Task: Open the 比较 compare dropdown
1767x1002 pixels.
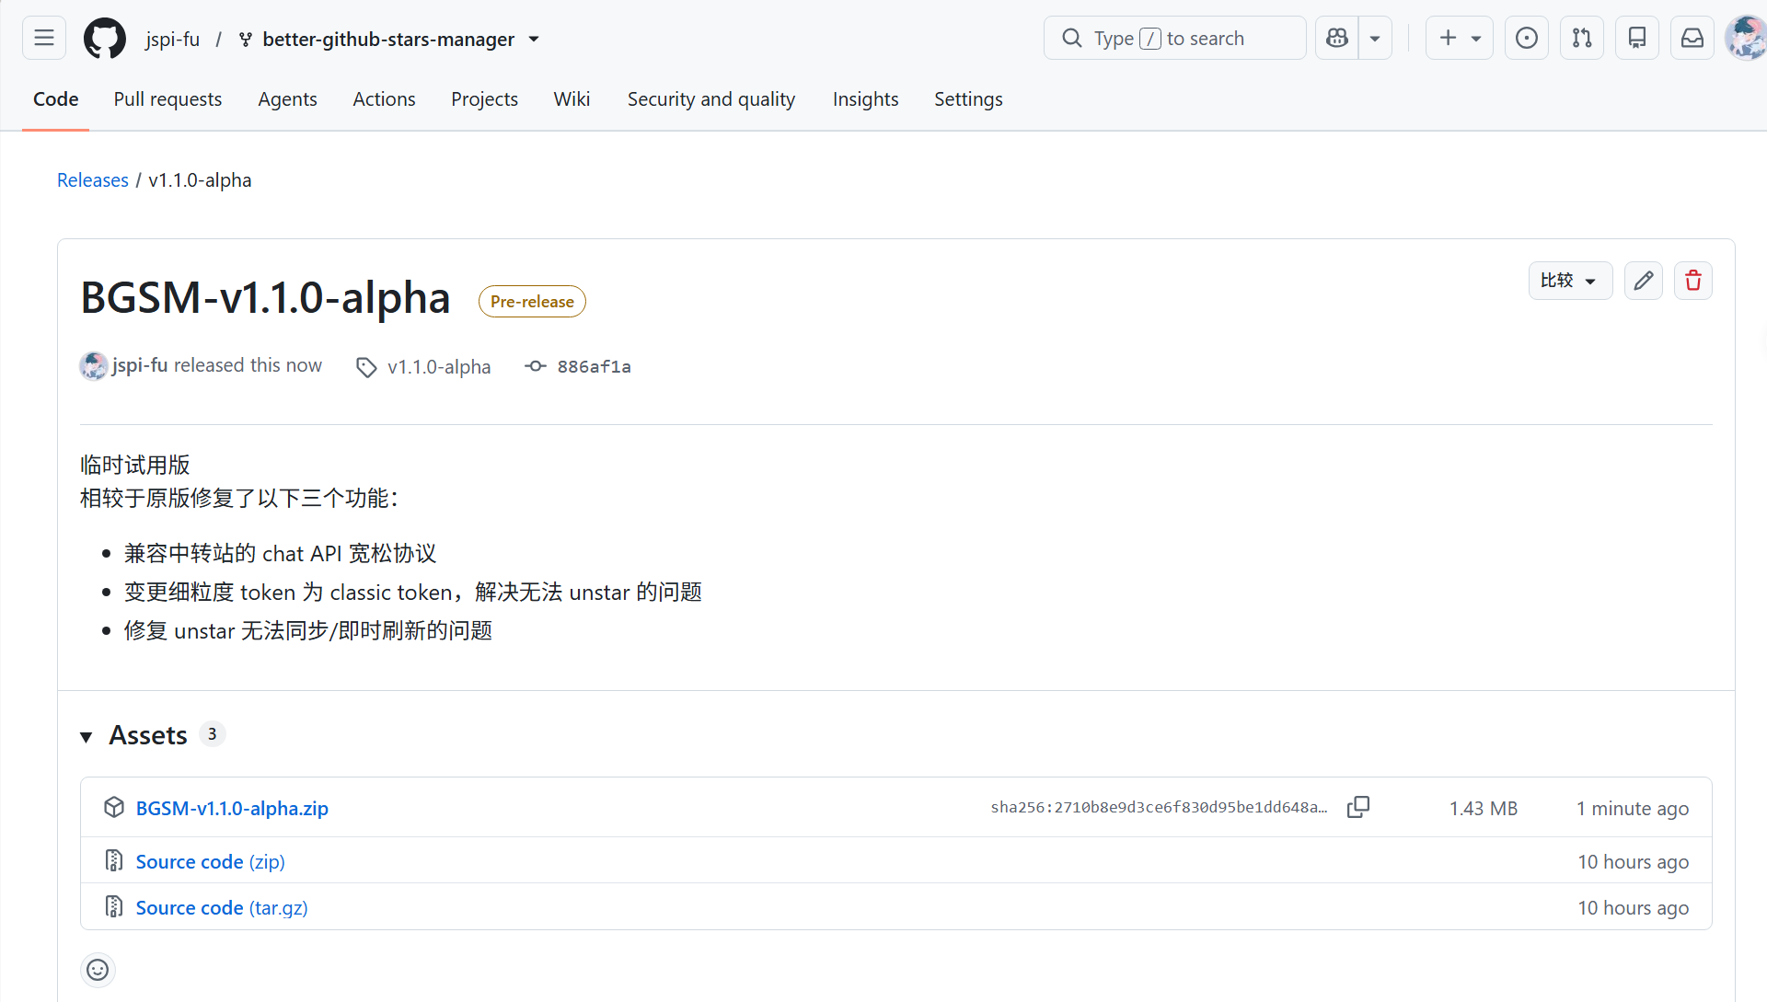Action: 1570,281
